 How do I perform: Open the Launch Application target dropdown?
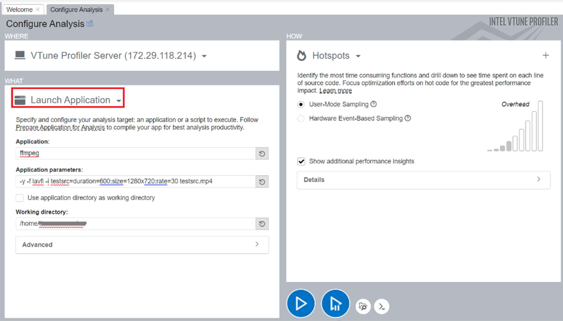click(119, 101)
